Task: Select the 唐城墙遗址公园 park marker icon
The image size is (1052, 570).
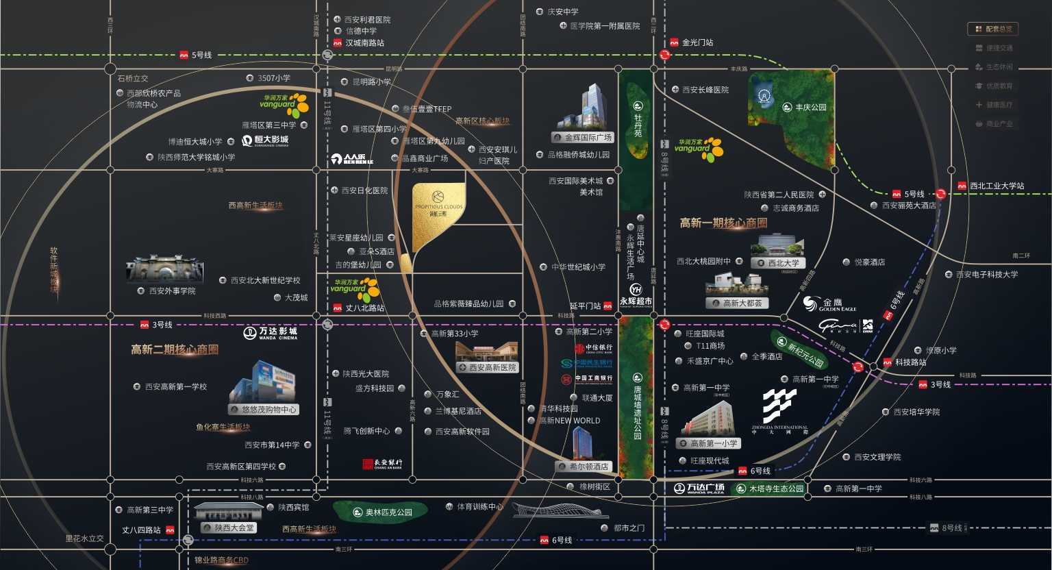Action: [638, 377]
